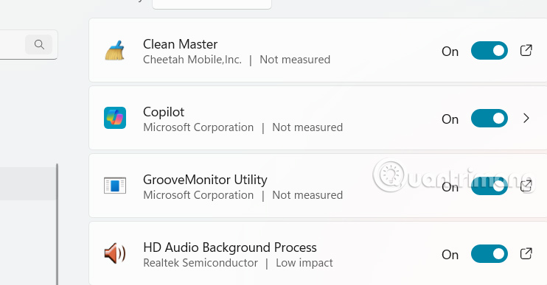The width and height of the screenshot is (547, 285).
Task: Open GrooveMonitor Utility external link icon
Action: tap(526, 186)
